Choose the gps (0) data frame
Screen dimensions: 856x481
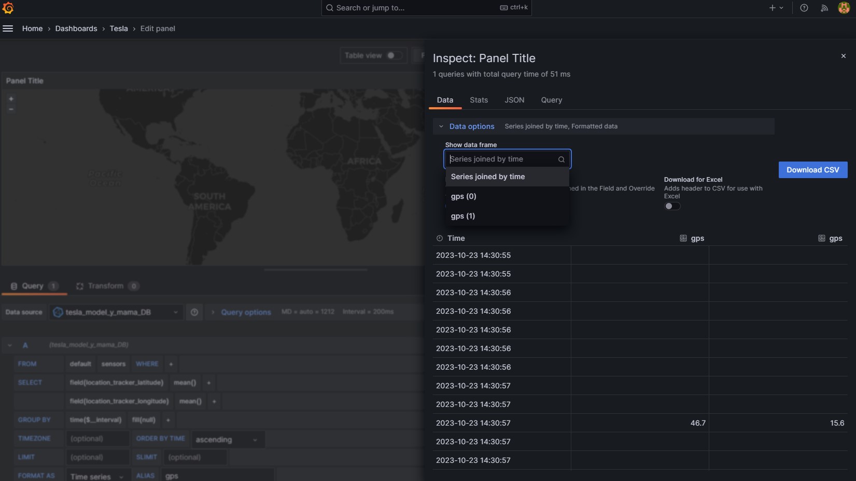point(507,196)
